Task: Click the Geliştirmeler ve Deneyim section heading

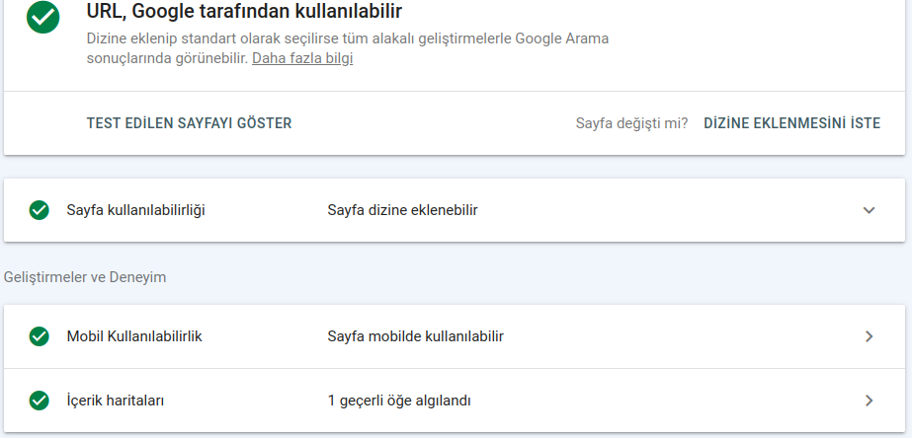Action: pos(85,277)
